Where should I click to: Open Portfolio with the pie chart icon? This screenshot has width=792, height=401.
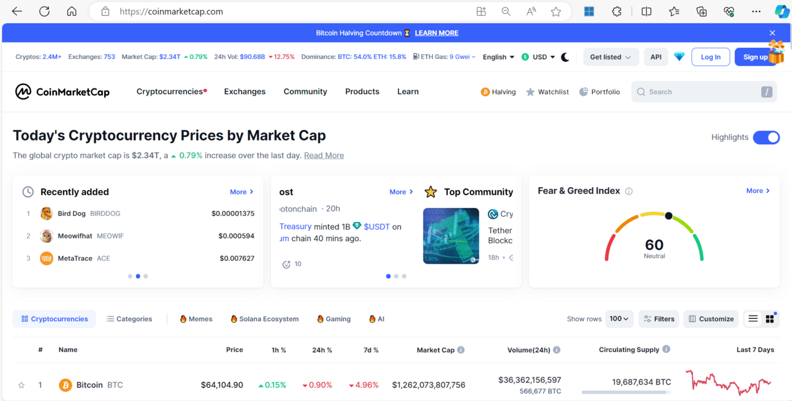(600, 92)
